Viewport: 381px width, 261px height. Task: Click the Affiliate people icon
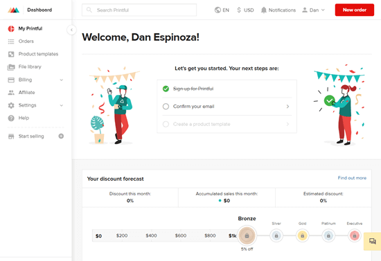click(x=11, y=93)
